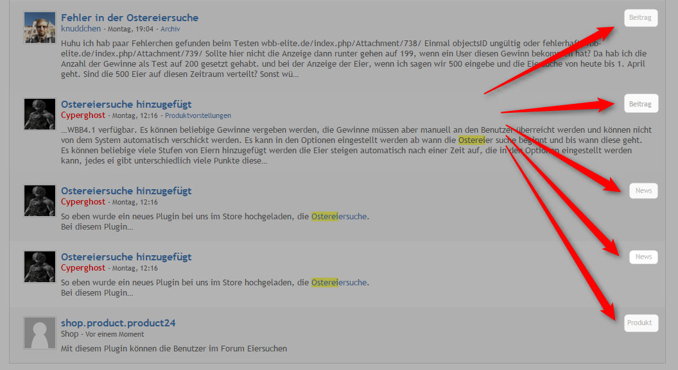The height and width of the screenshot is (370, 678).
Task: Open the Produktvorstellungen forum link
Action: pos(198,115)
